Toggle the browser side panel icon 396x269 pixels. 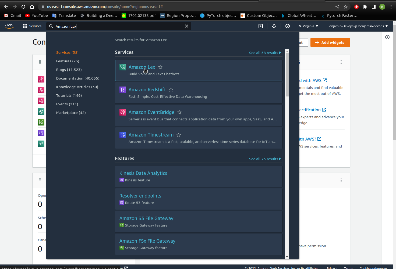374,7
